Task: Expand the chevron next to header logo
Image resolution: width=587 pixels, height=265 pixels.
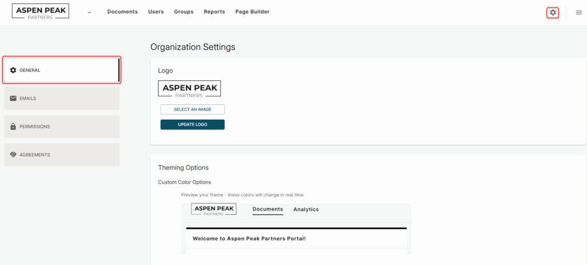Action: pos(89,13)
